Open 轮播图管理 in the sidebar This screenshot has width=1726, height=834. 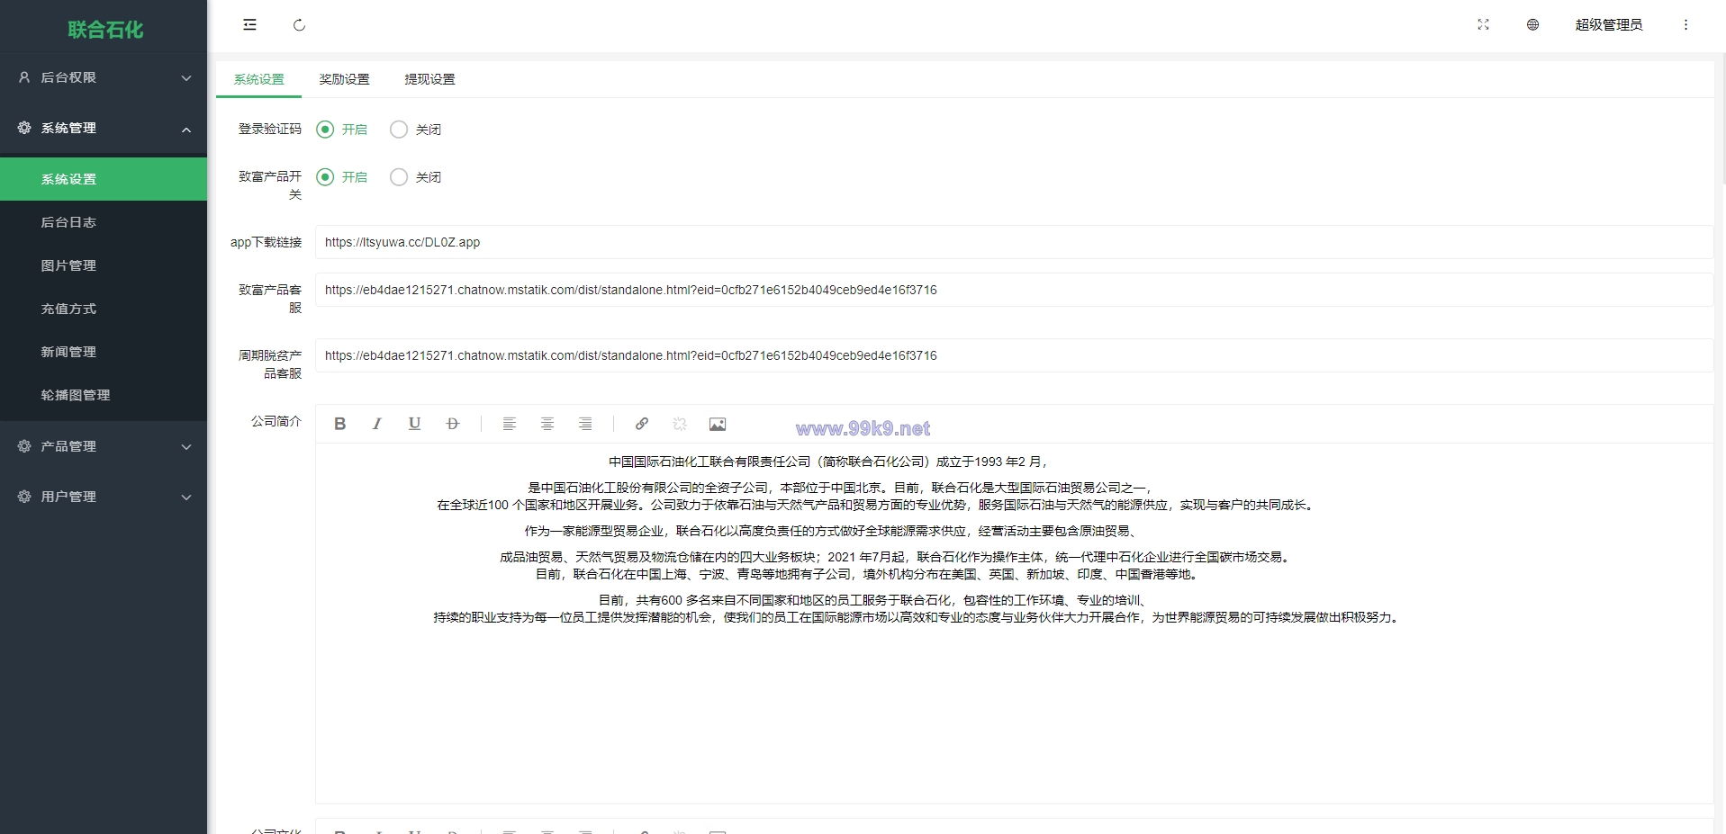104,395
